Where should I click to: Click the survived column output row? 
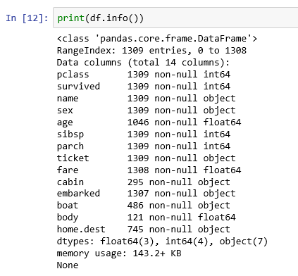[x=144, y=87]
